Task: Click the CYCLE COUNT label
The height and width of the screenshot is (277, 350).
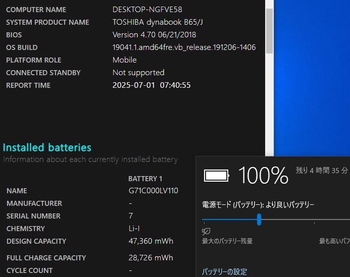Action: (x=29, y=270)
